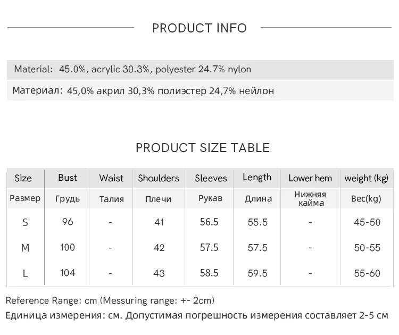This screenshot has width=399, height=335.
Task: Click the Reference Range note text
Action: pyautogui.click(x=110, y=300)
